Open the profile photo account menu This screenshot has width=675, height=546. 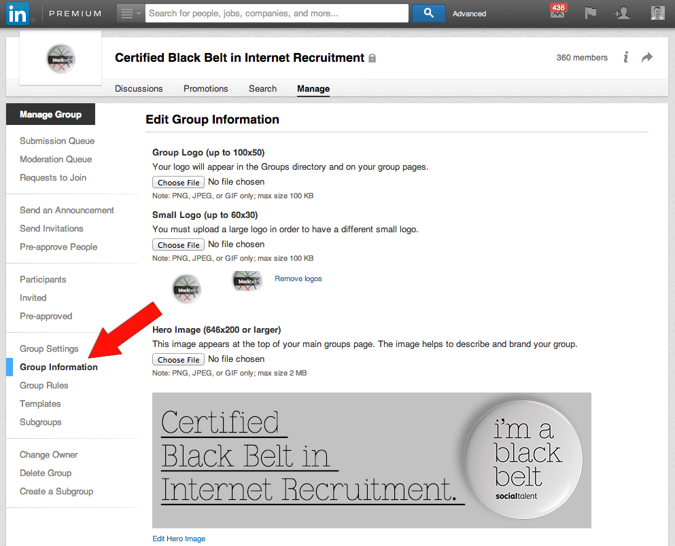[658, 13]
